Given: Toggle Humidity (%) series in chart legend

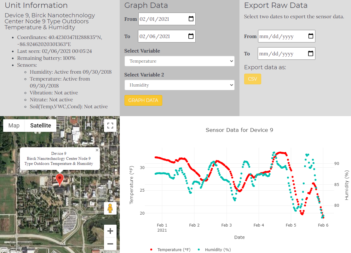Looking at the screenshot, I should click(x=215, y=250).
